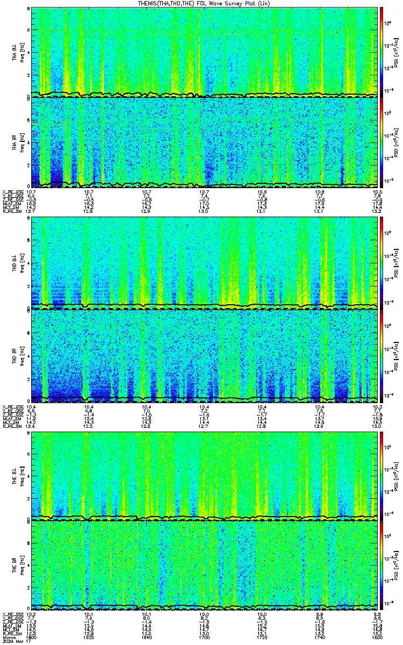Viewport: 403px width, 645px height.
Task: Click the 'THD B⊥ freq [Hz]' y-axis label
Action: coord(18,263)
